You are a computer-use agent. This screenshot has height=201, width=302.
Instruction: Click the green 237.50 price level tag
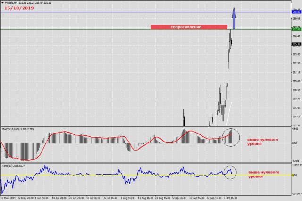[296, 29]
